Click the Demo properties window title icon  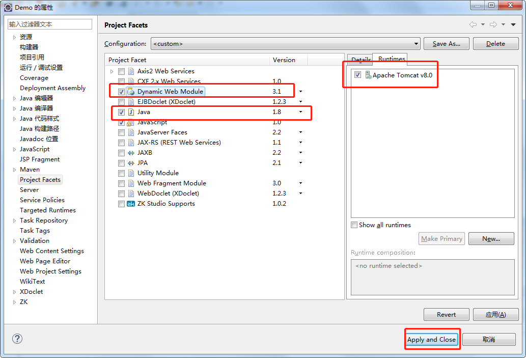tap(8, 7)
